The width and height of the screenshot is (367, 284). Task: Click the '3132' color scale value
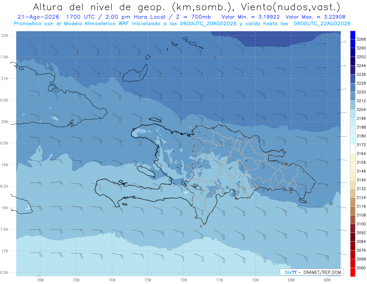[361, 189]
